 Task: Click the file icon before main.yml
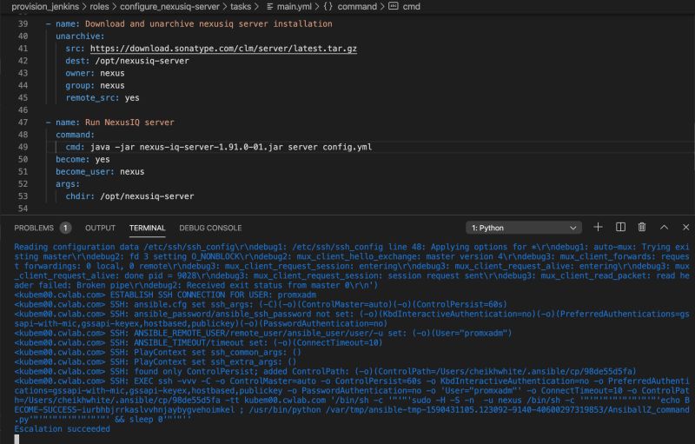[269, 7]
